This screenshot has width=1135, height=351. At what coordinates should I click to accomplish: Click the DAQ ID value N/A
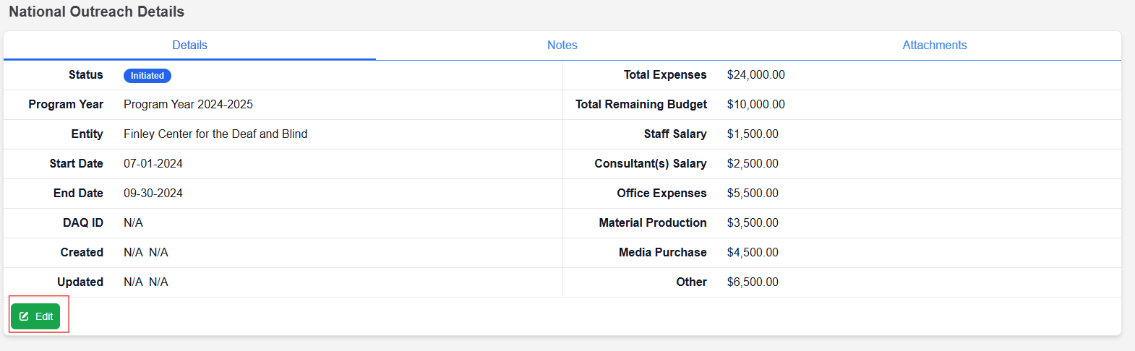point(133,222)
